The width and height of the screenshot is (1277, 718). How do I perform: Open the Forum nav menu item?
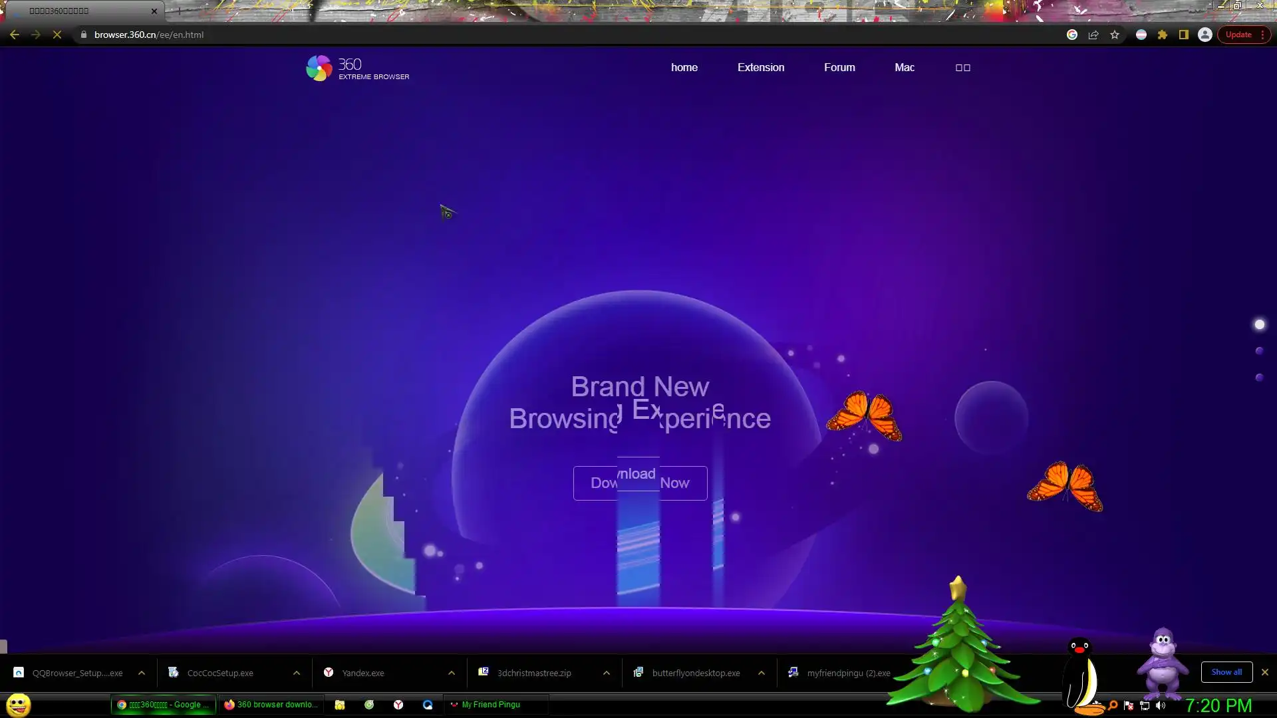[839, 67]
